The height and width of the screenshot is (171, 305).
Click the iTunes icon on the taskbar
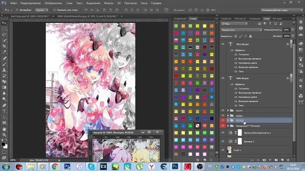click(79, 167)
